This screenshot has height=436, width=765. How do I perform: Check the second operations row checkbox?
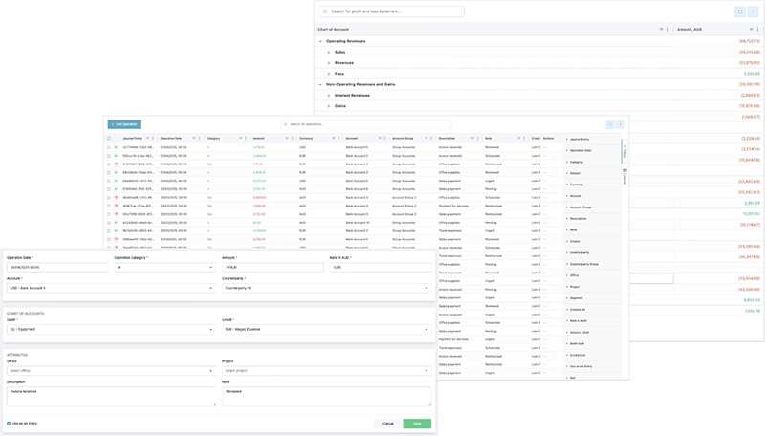(x=109, y=156)
